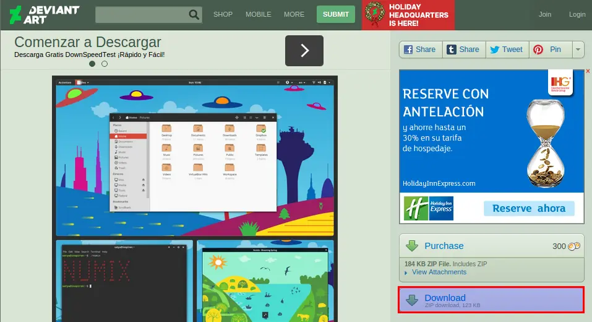
Task: Tweet this deviation
Action: tap(507, 50)
